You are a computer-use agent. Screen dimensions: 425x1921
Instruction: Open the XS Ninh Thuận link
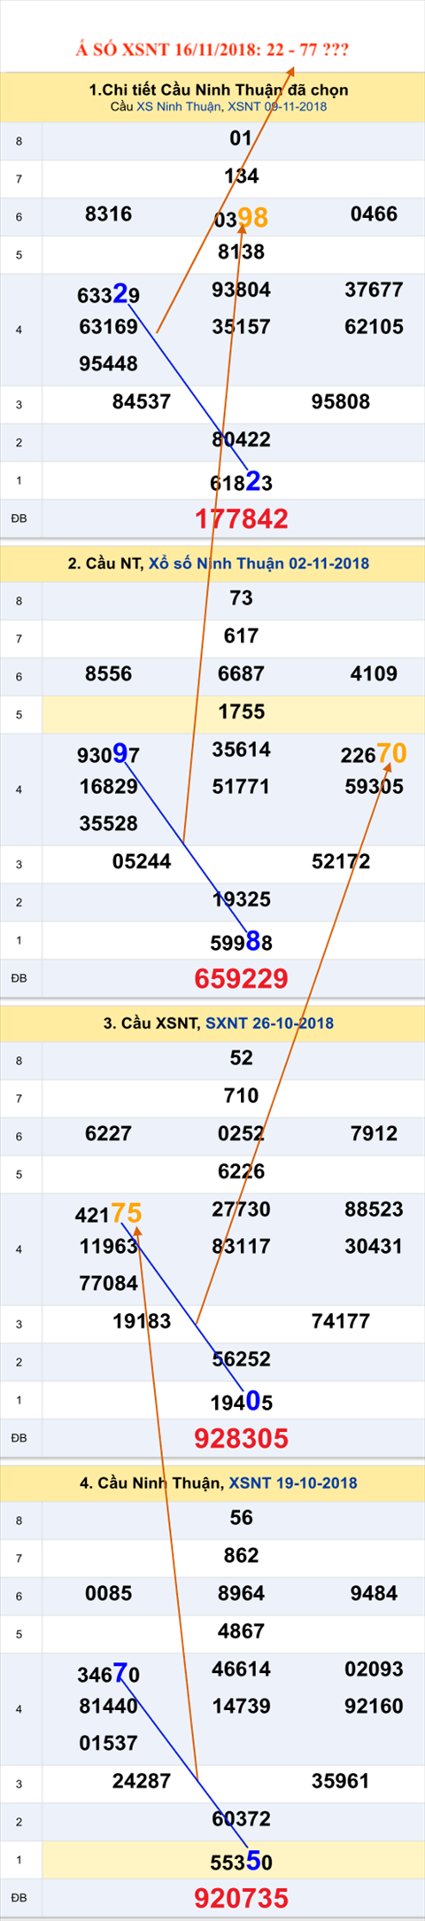coord(178,106)
